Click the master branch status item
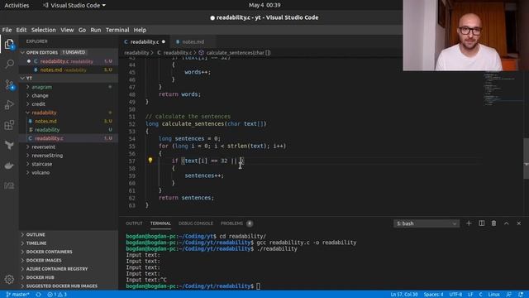The image size is (529, 298). click(17, 295)
